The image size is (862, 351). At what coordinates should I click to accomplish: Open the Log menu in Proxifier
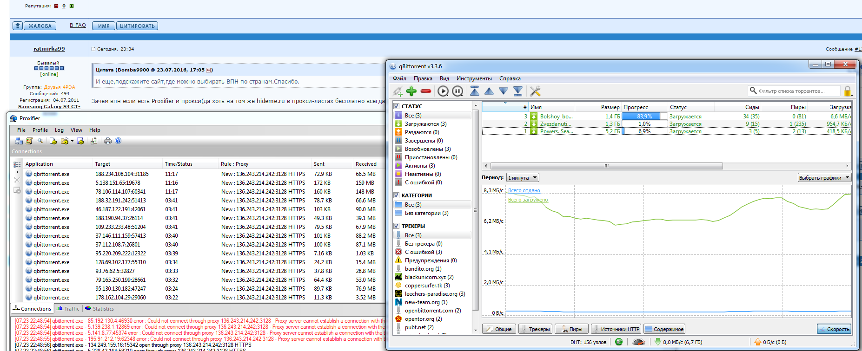pos(59,130)
